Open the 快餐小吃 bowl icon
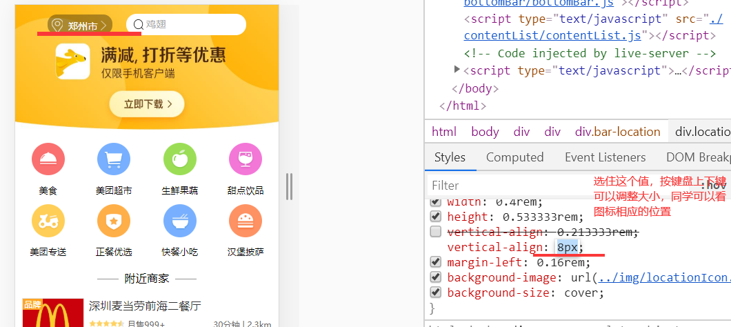Screen dimensions: 731x327 tap(180, 221)
